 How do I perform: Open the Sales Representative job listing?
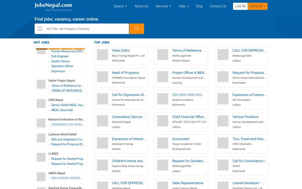[x=187, y=183]
